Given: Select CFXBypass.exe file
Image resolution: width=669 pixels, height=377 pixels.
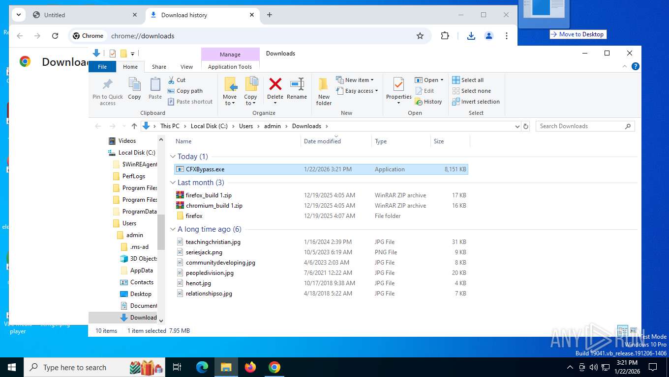Looking at the screenshot, I should point(321,169).
